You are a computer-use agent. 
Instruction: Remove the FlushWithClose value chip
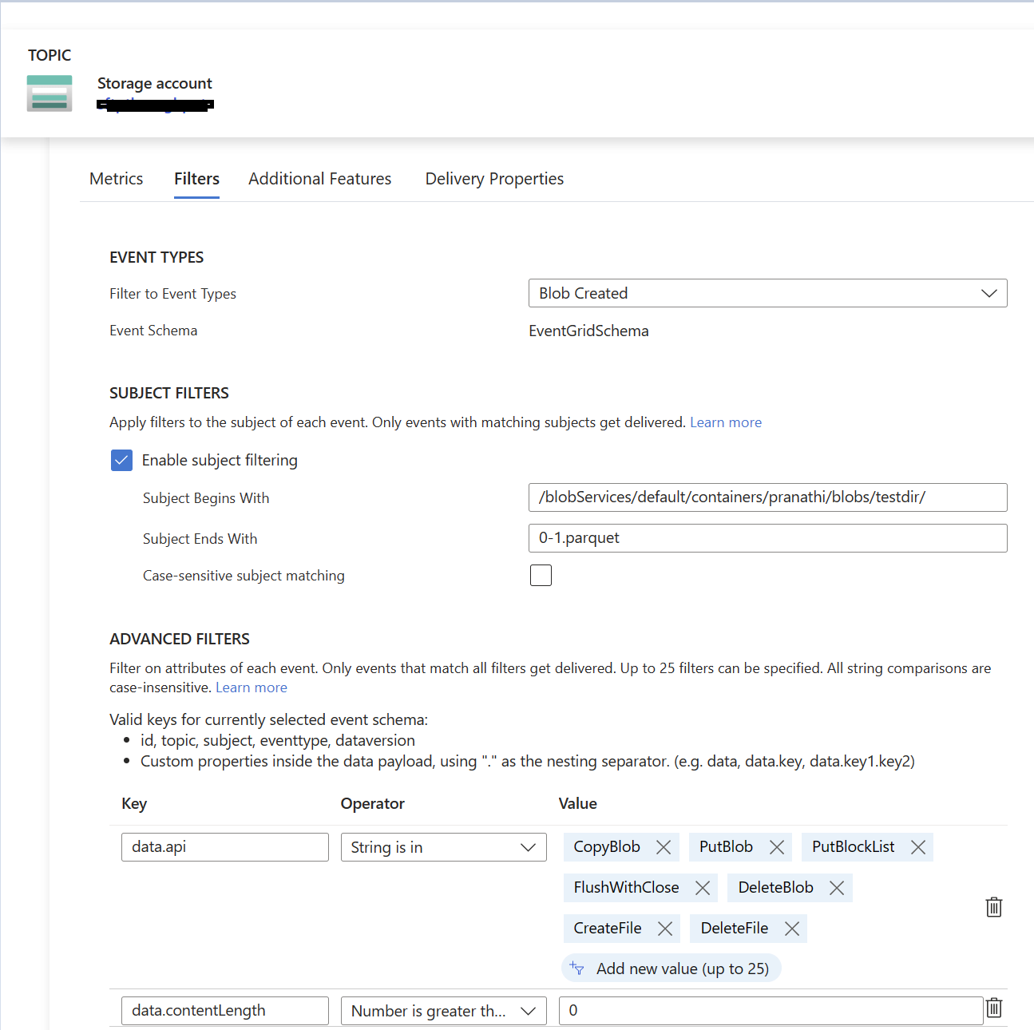coord(702,887)
